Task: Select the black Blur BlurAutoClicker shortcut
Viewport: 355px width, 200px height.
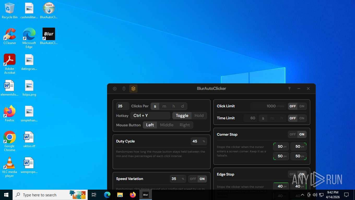Action: coord(49,36)
